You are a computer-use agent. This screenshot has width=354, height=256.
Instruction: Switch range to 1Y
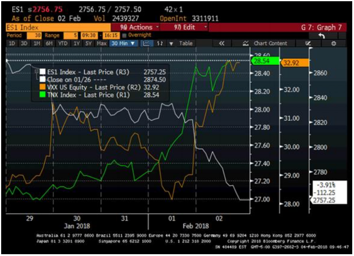tap(77, 43)
